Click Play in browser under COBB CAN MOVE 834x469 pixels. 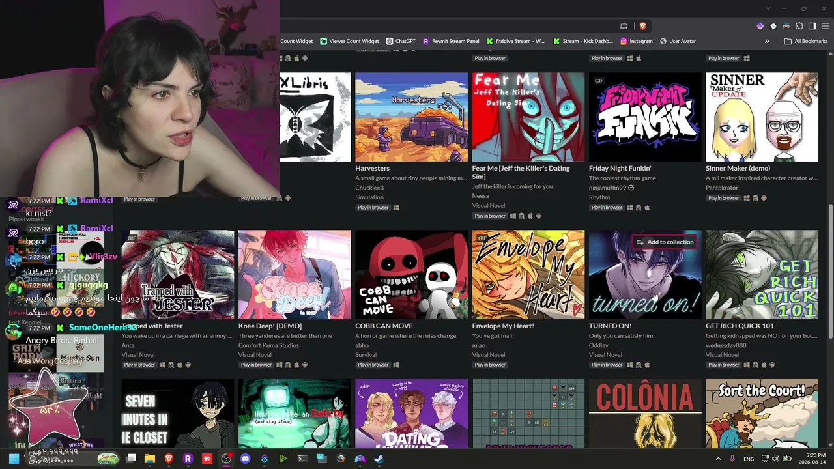[x=373, y=365]
